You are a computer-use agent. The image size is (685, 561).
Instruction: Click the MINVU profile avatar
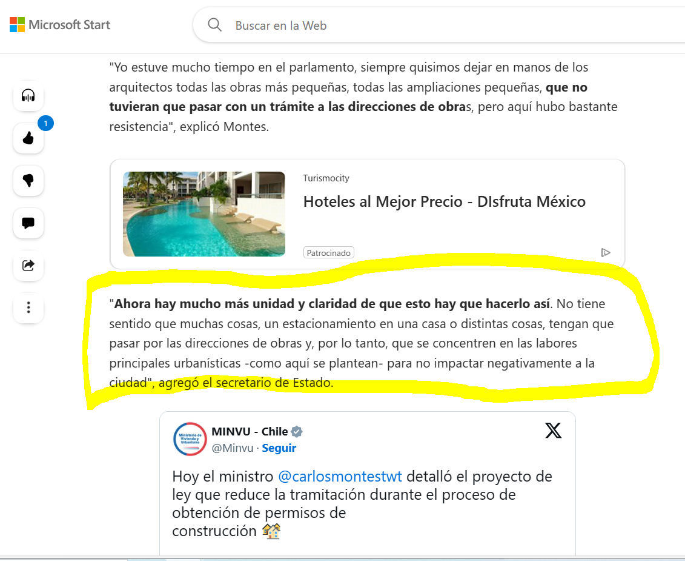[x=190, y=439]
